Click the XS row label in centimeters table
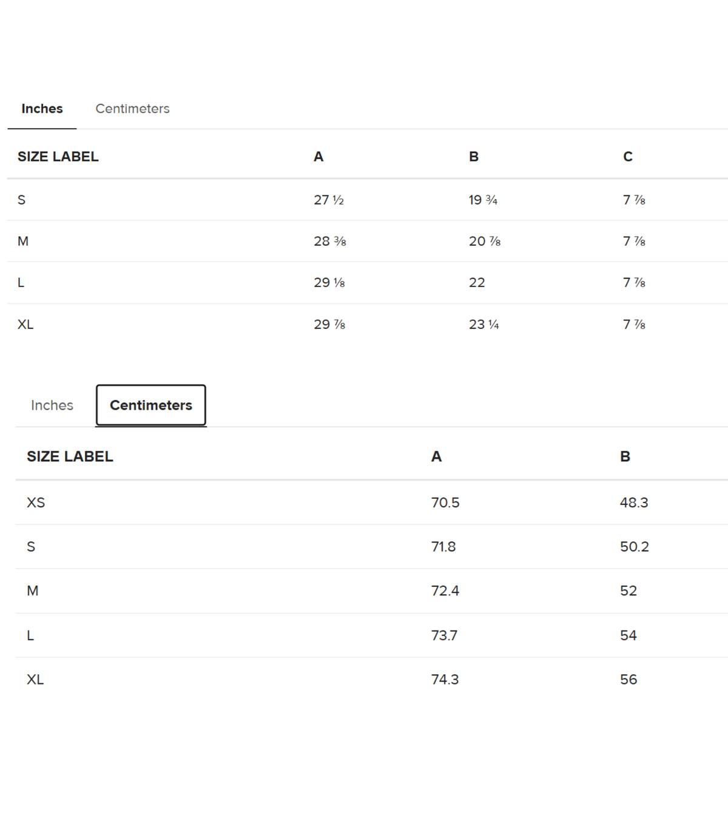Image resolution: width=728 pixels, height=832 pixels. 36,502
